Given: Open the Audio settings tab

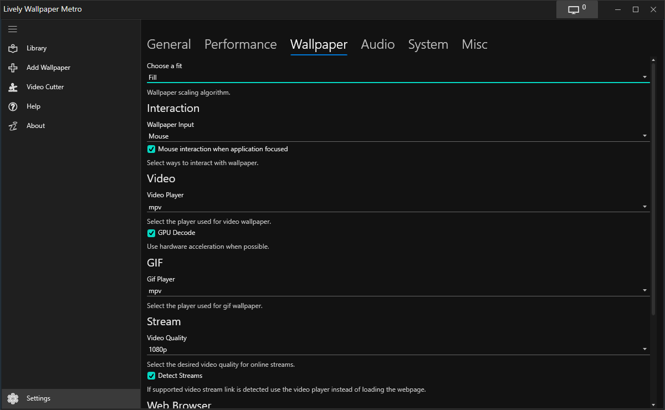Looking at the screenshot, I should 377,44.
